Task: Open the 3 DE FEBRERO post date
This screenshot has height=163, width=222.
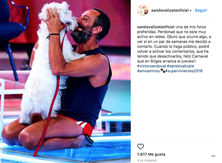Action: pyautogui.click(x=147, y=161)
